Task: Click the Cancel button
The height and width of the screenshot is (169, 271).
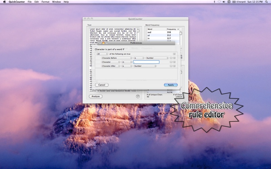Action: pos(102,85)
